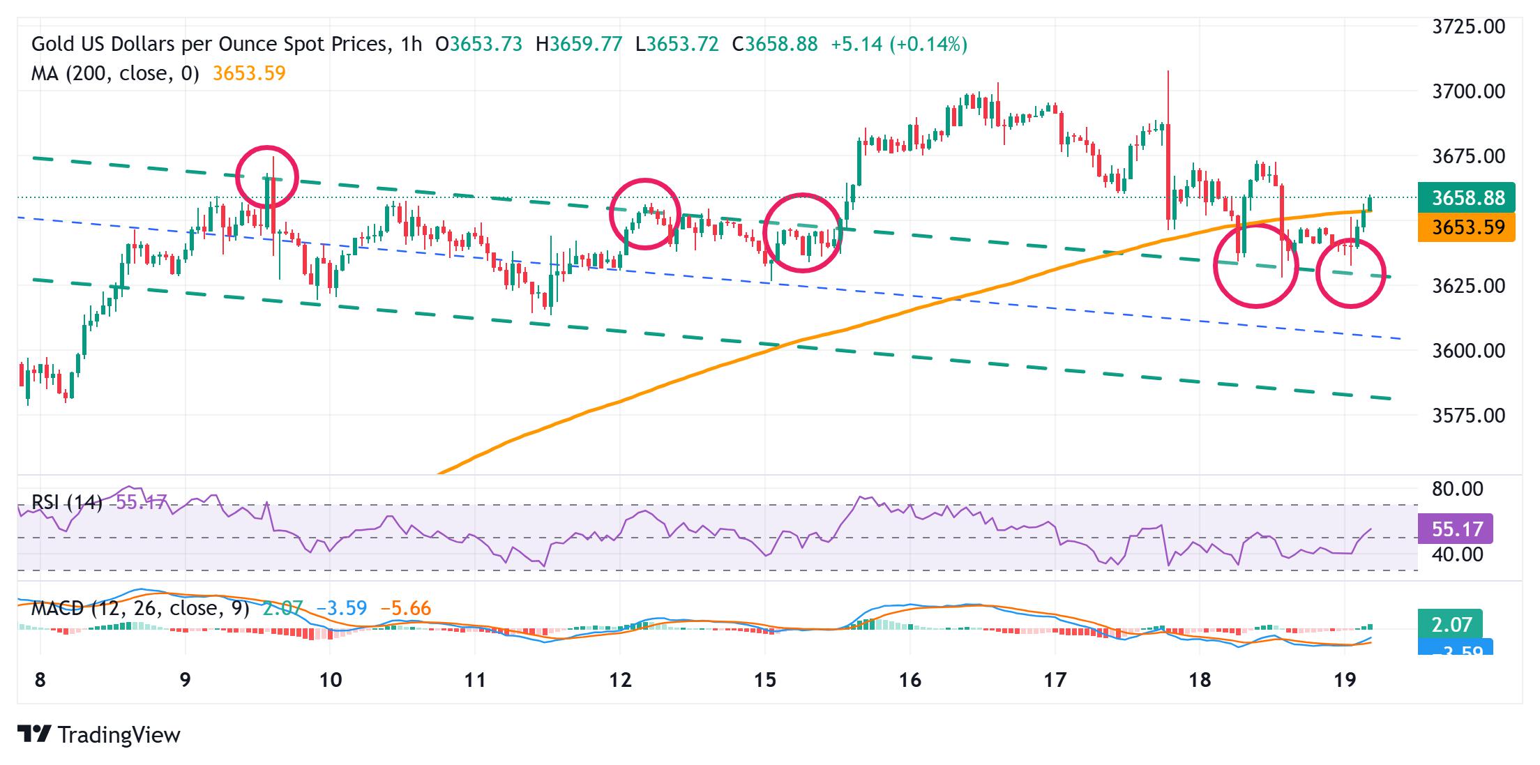Click the TradingView logo icon
This screenshot has width=1540, height=765.
34,734
